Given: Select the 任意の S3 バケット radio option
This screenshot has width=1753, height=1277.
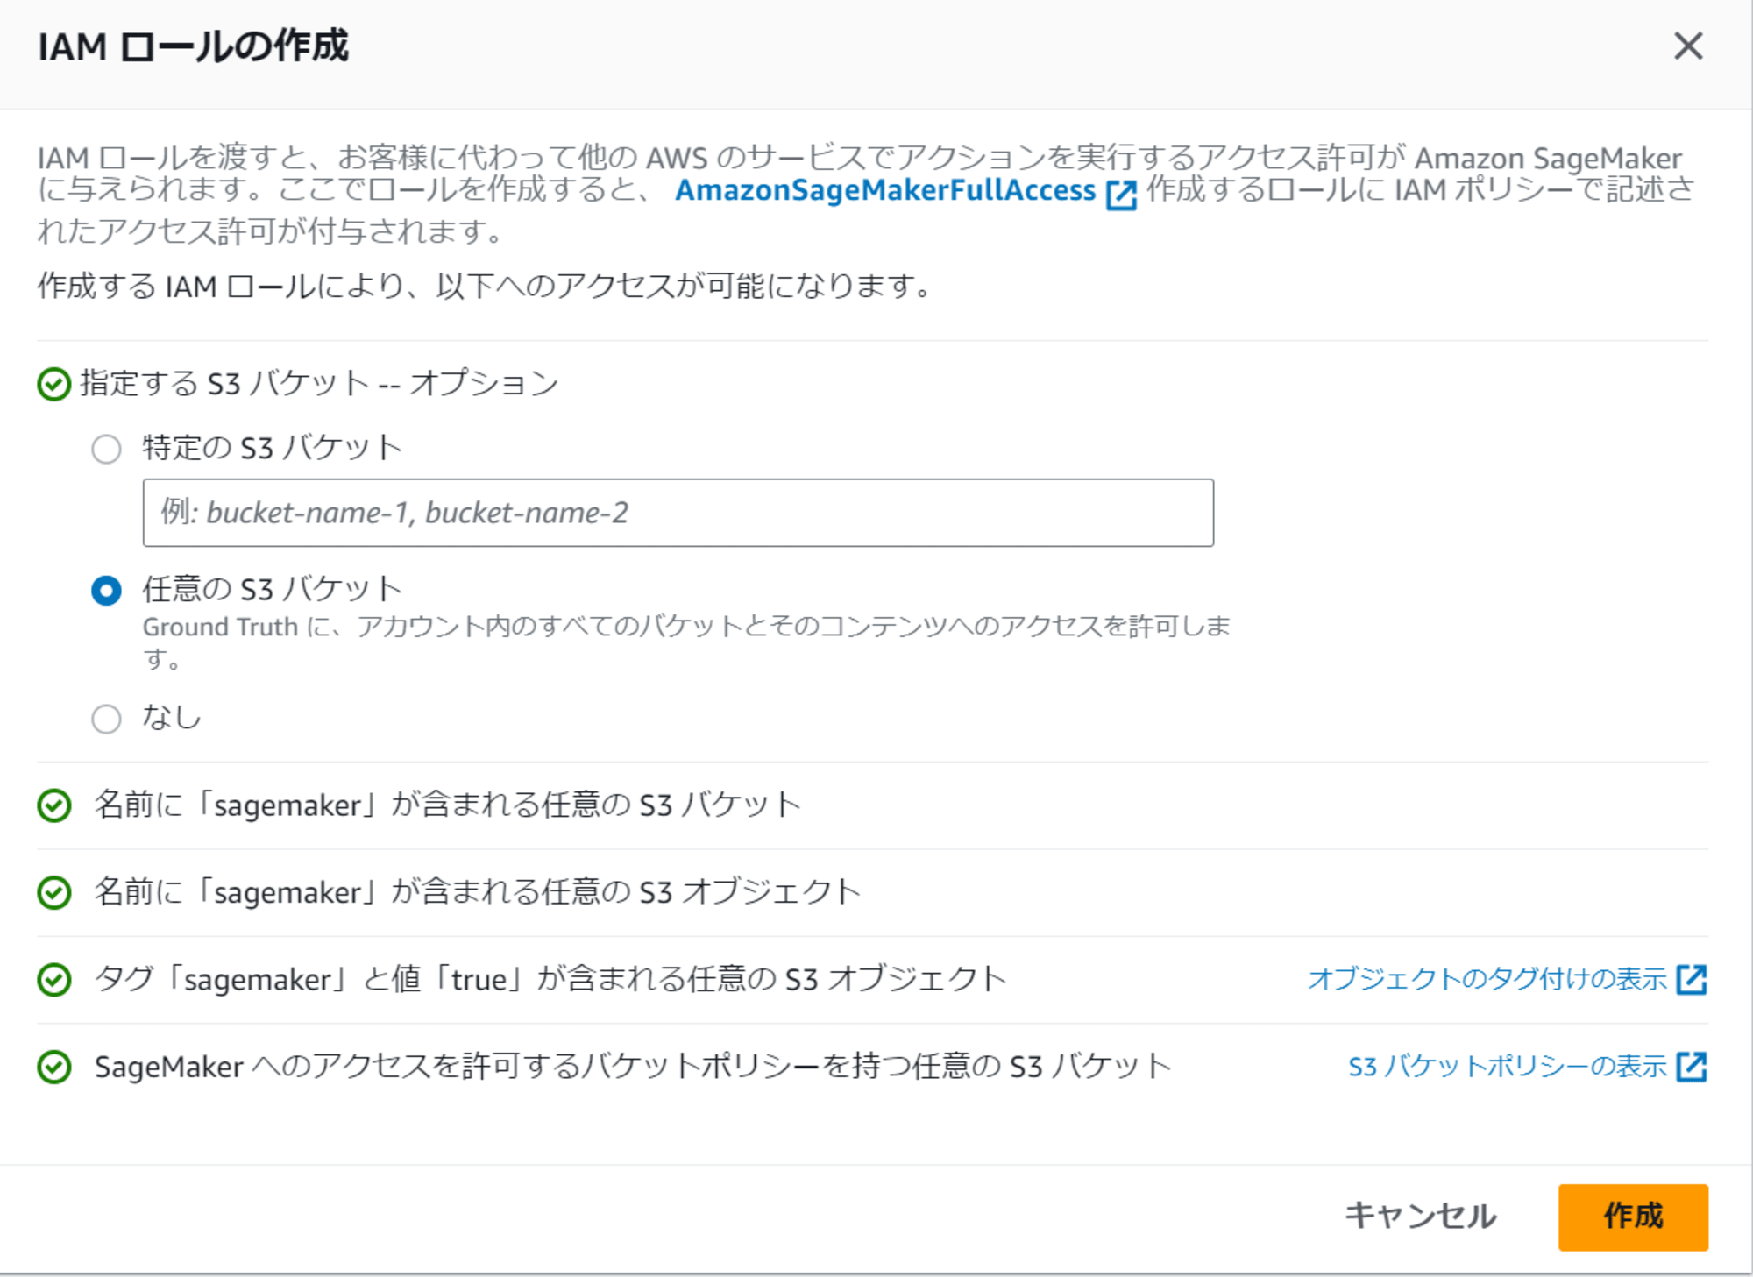Looking at the screenshot, I should [106, 590].
